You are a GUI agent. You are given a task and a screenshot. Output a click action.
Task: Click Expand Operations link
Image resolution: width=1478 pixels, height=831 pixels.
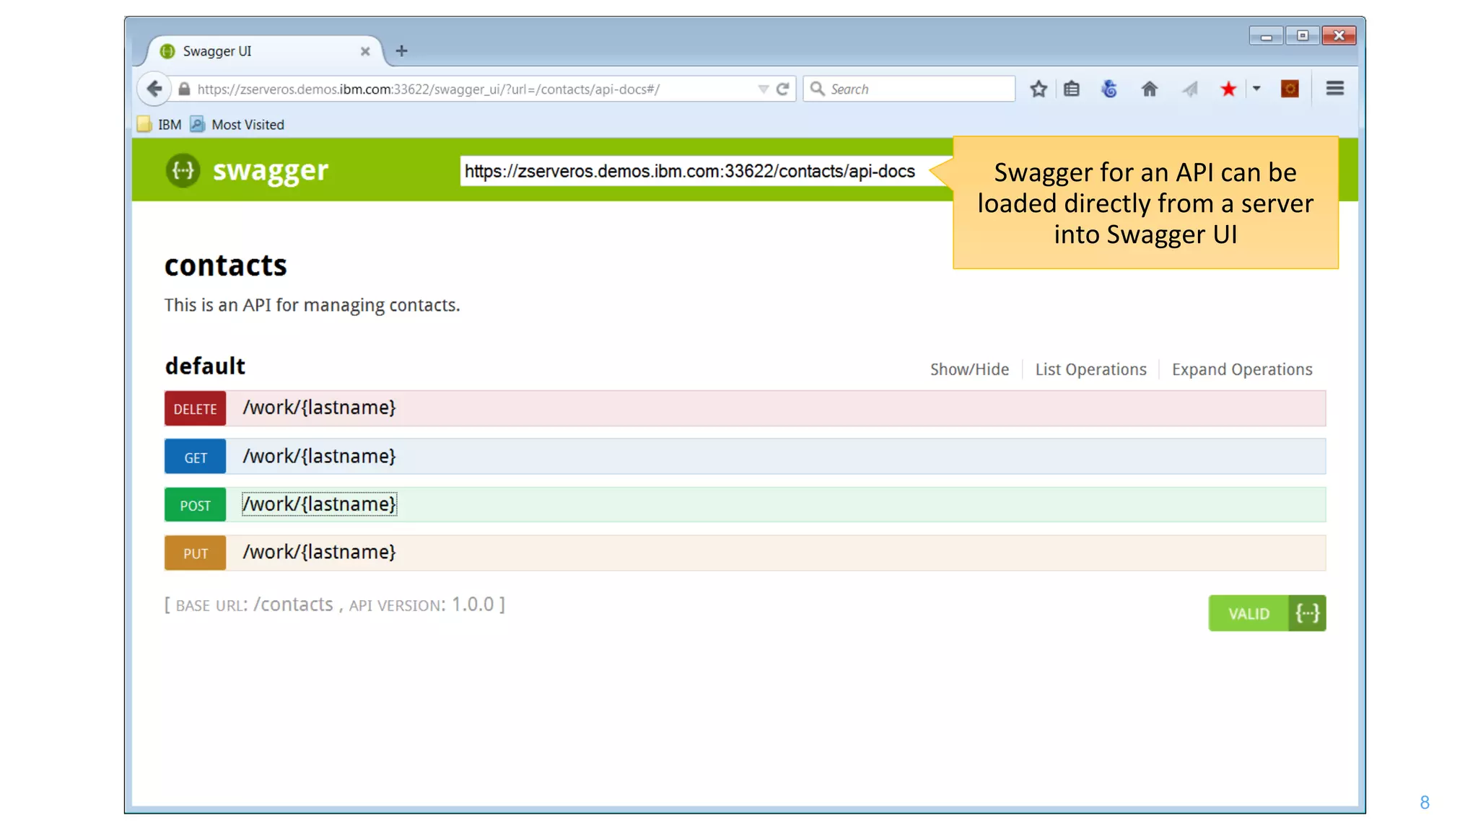point(1242,369)
